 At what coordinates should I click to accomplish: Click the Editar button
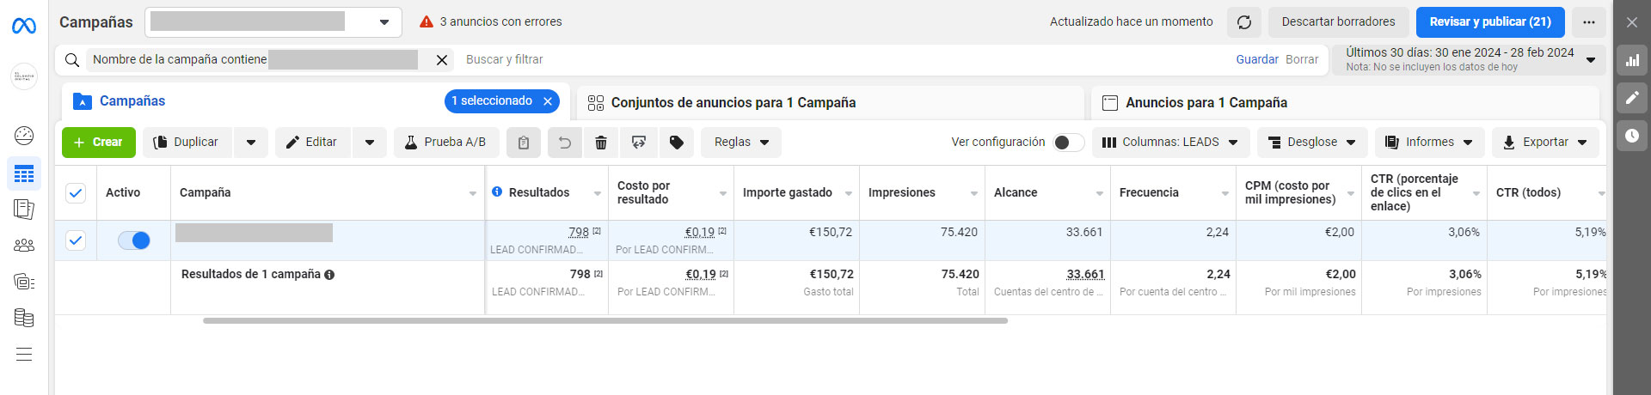coord(313,143)
